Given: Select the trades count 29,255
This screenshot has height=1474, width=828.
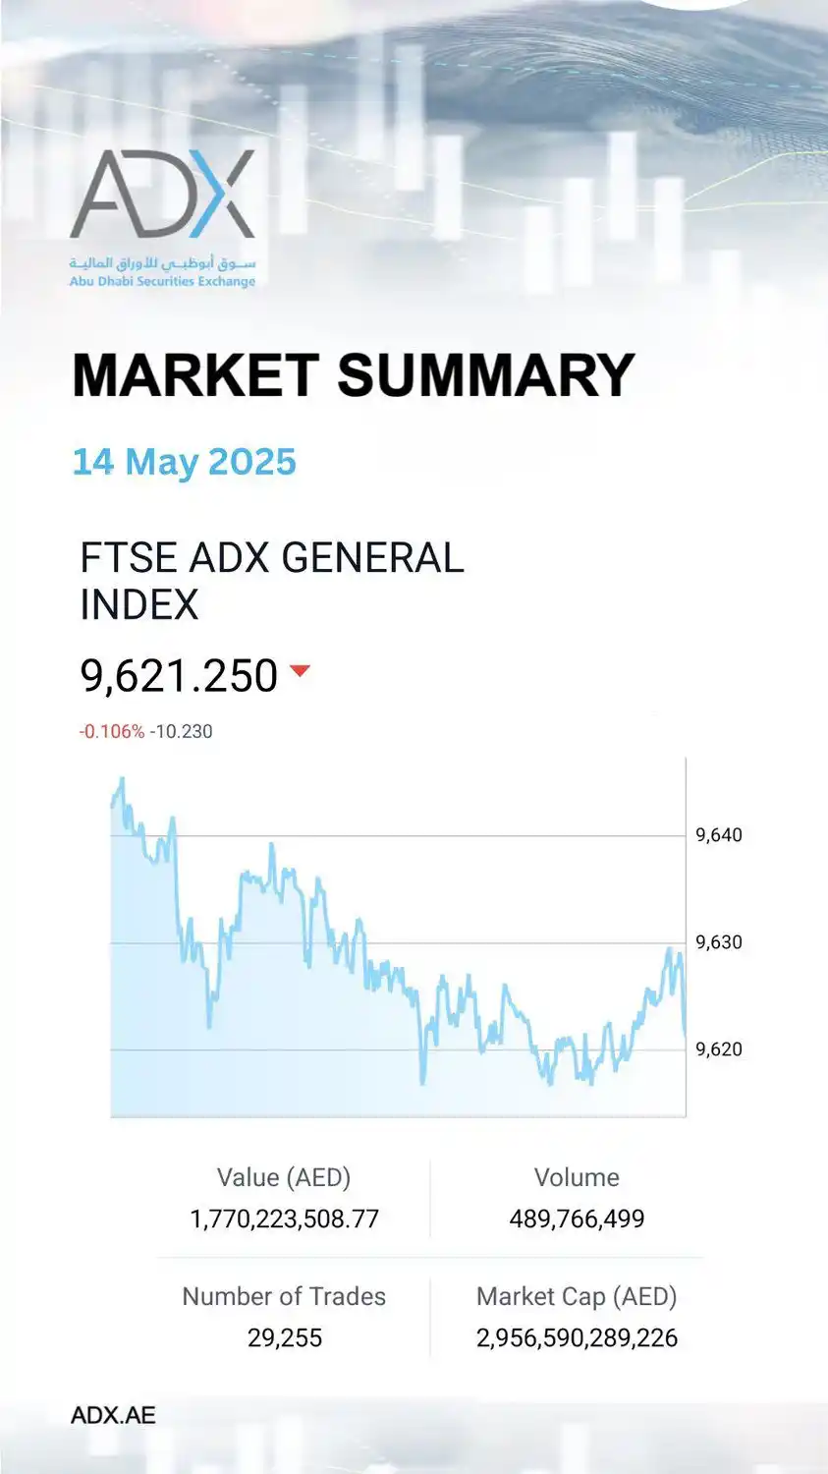Looking at the screenshot, I should tap(284, 1338).
